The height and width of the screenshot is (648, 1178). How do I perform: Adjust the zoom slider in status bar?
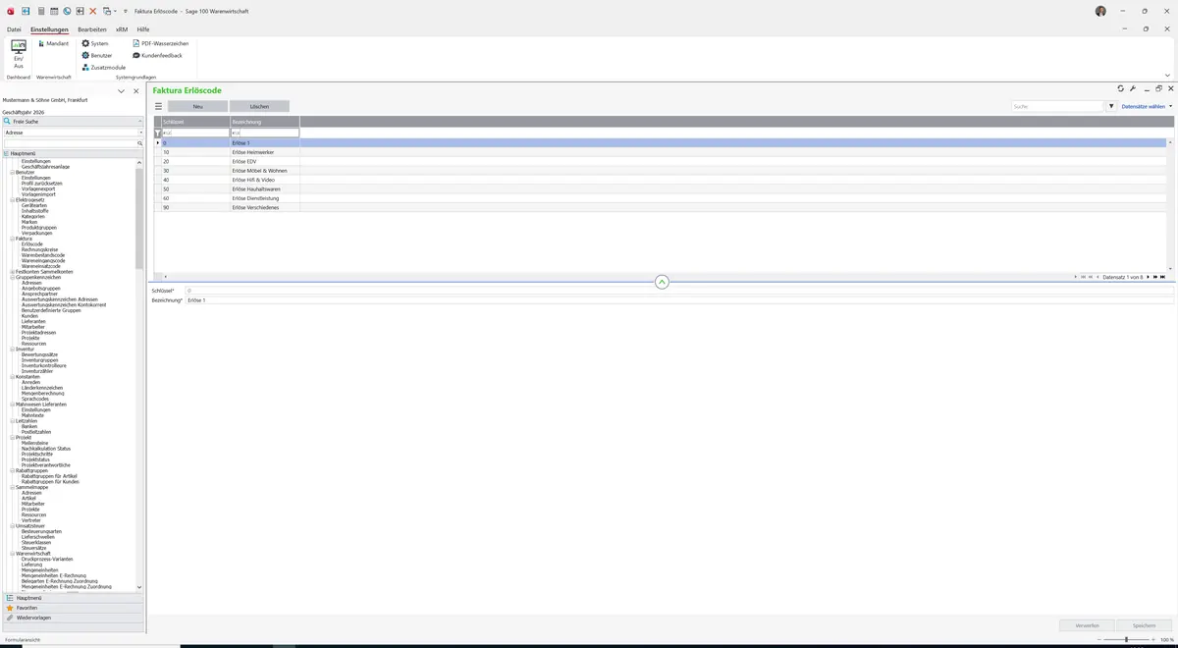click(x=1126, y=640)
